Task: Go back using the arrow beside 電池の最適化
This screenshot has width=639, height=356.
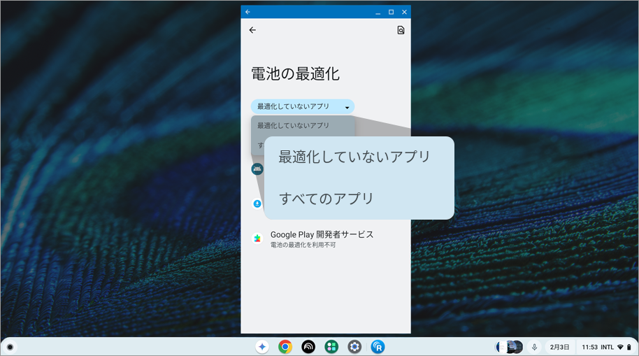Action: pos(252,30)
